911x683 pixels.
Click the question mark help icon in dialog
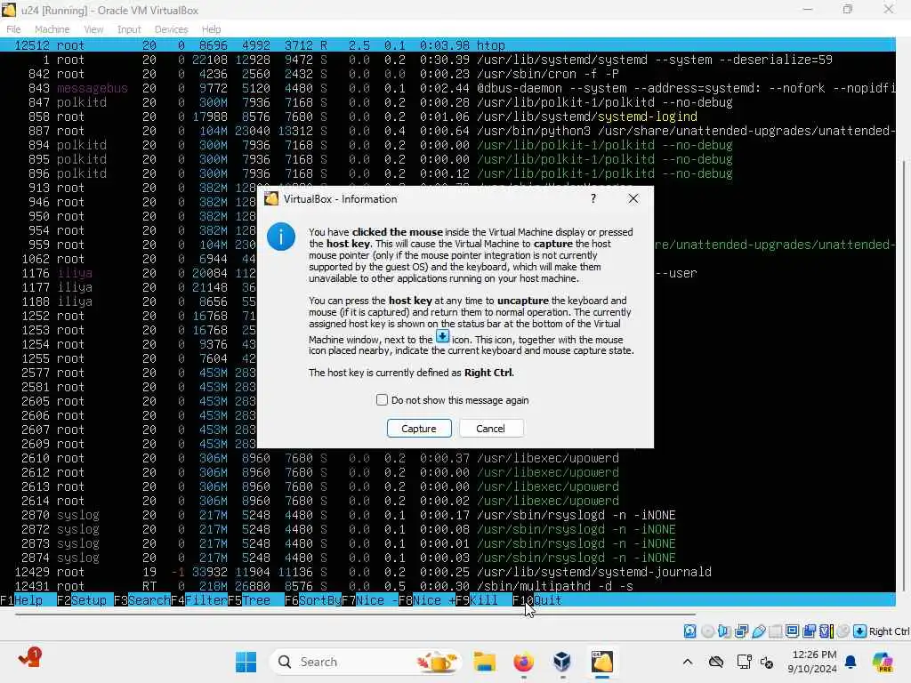click(x=593, y=198)
